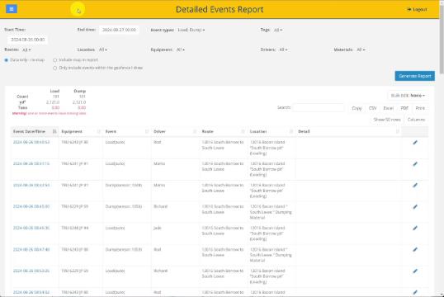Open the 08:45:00 event date link
Viewport: 444px width, 297px height.
[x=31, y=206]
